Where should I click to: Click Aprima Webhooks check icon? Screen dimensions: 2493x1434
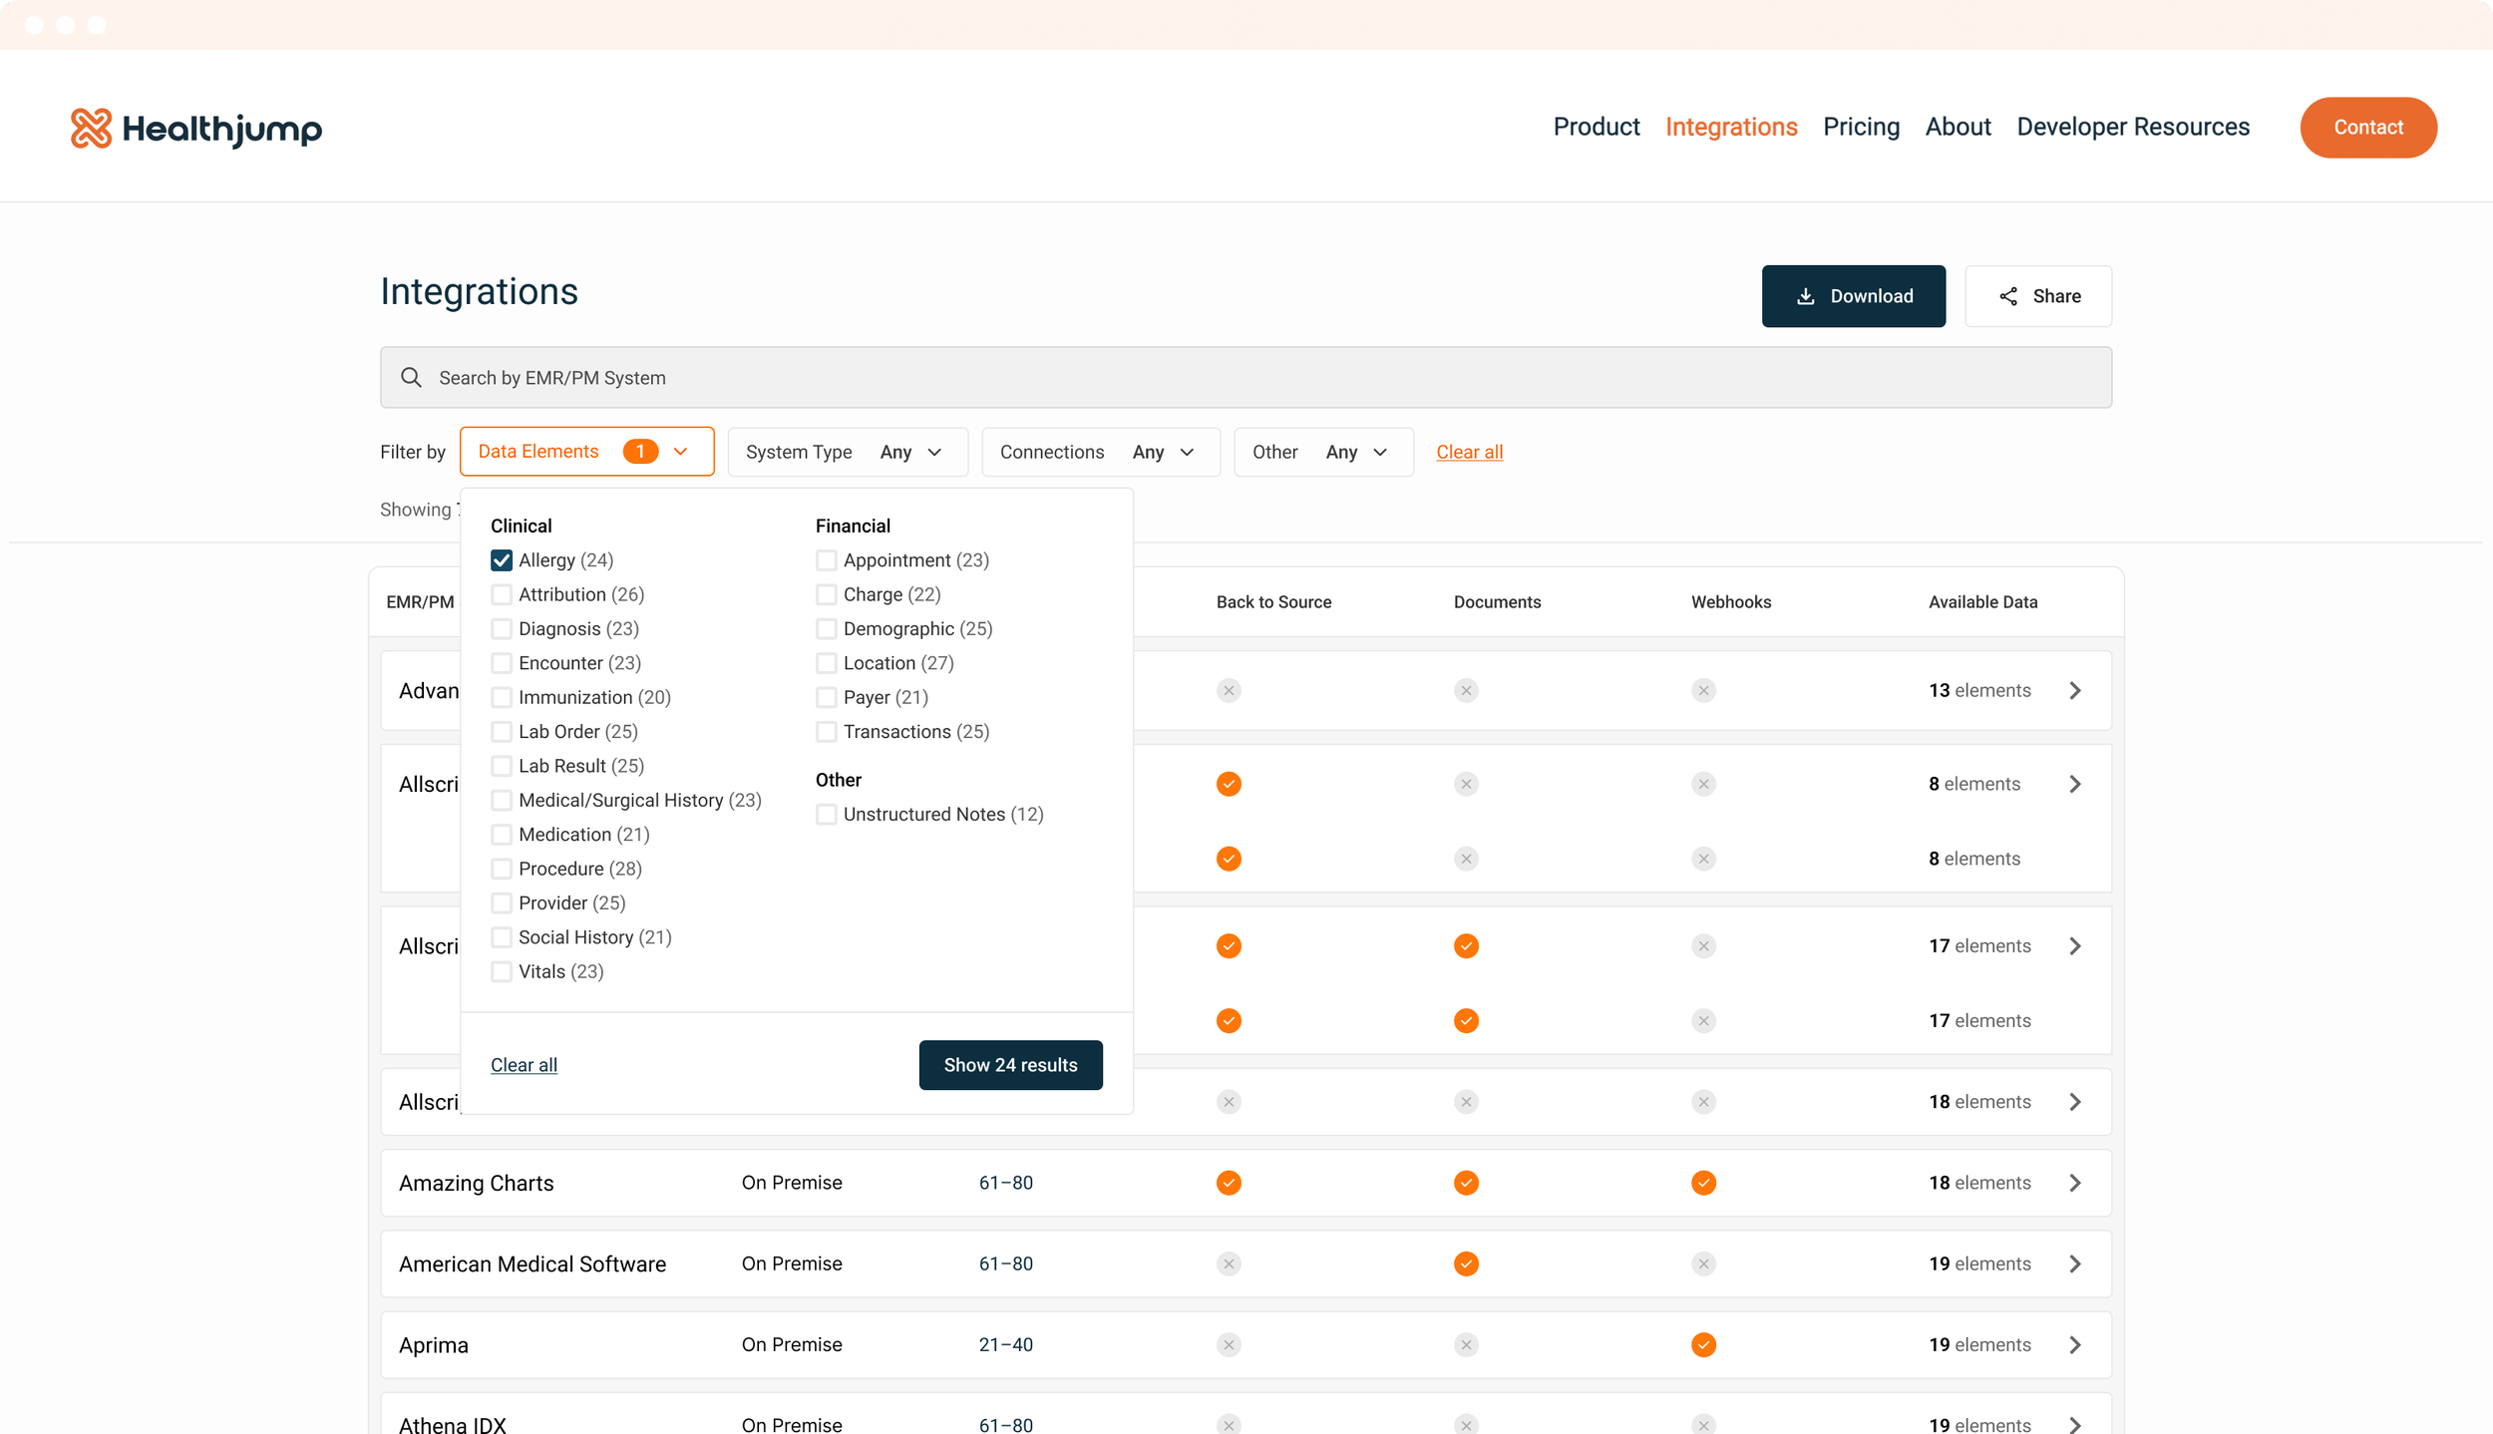(1703, 1345)
